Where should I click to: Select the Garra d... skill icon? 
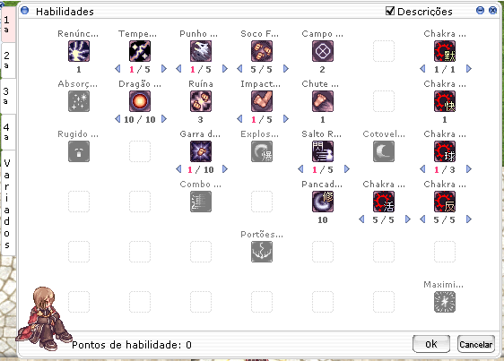(201, 151)
